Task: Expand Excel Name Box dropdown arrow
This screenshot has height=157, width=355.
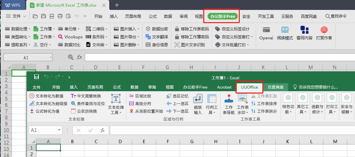Action: click(59, 130)
